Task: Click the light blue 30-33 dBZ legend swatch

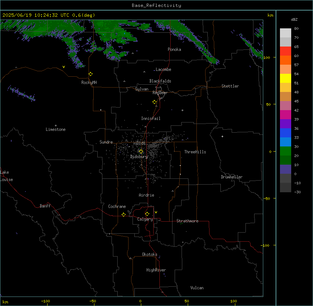Action: coord(285,142)
